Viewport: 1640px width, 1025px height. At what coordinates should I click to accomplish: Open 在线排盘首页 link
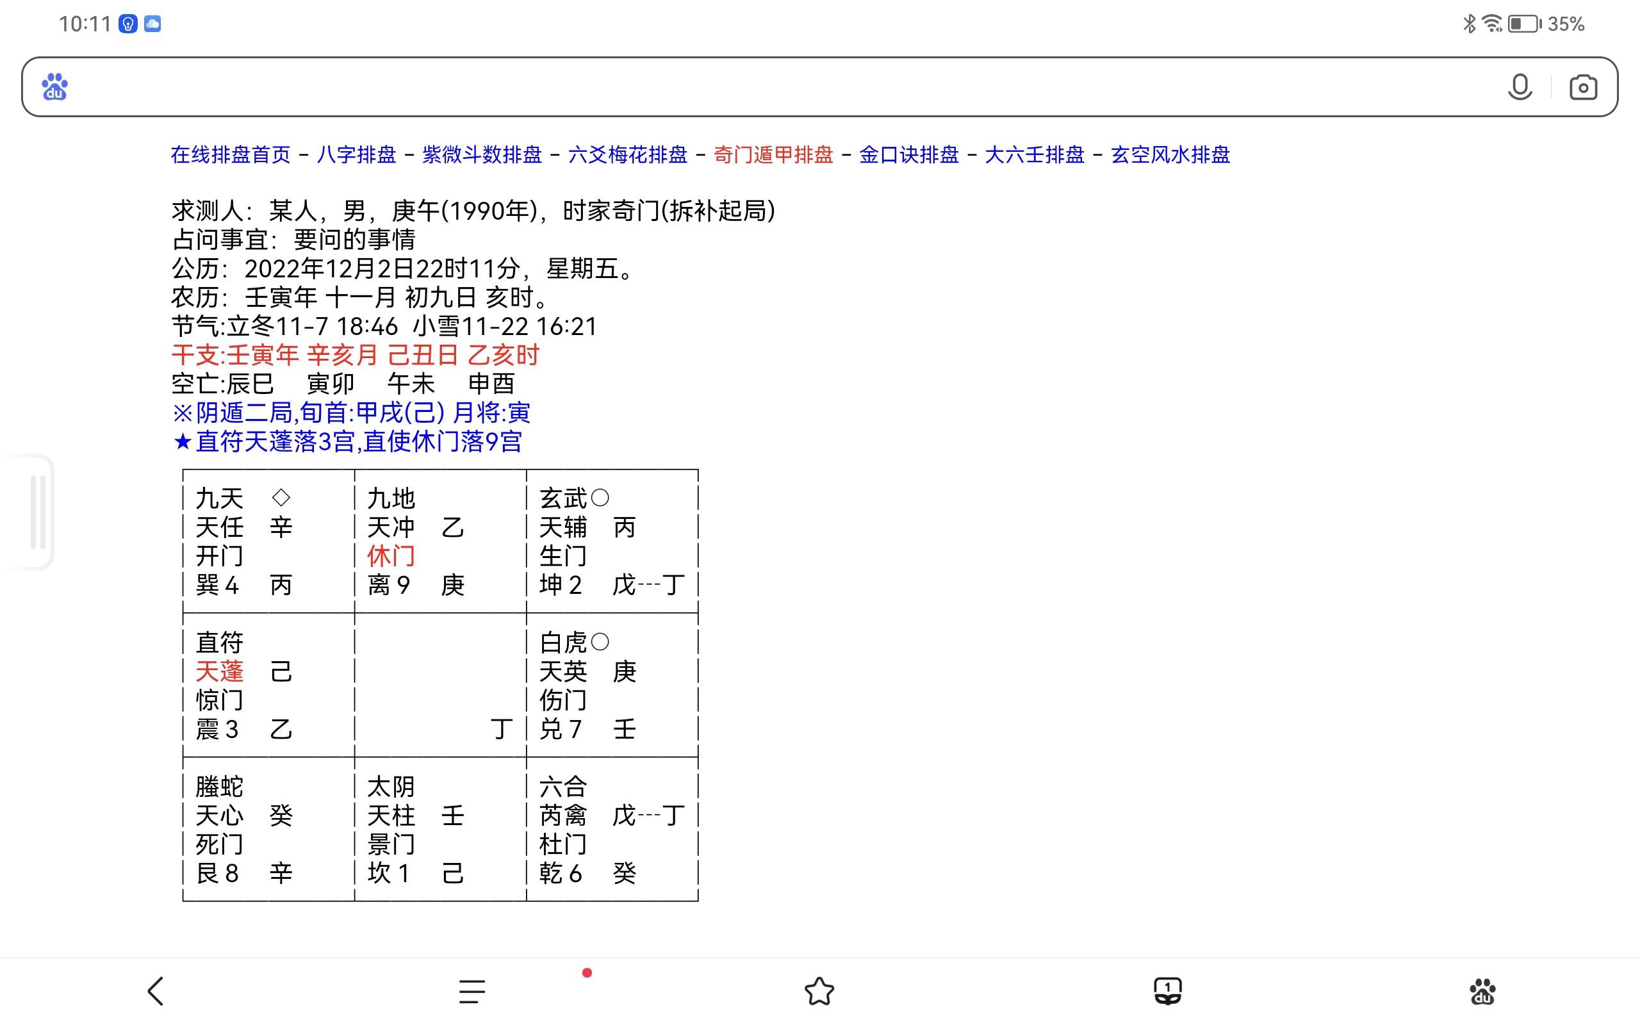tap(231, 154)
